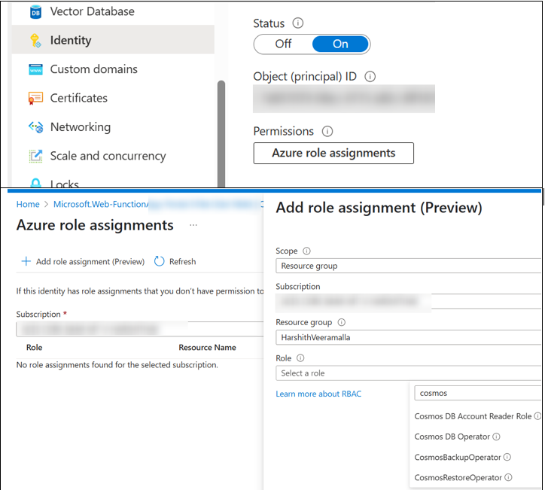Click the plus icon for Add role assignment
Image resolution: width=548 pixels, height=490 pixels.
[x=26, y=261]
